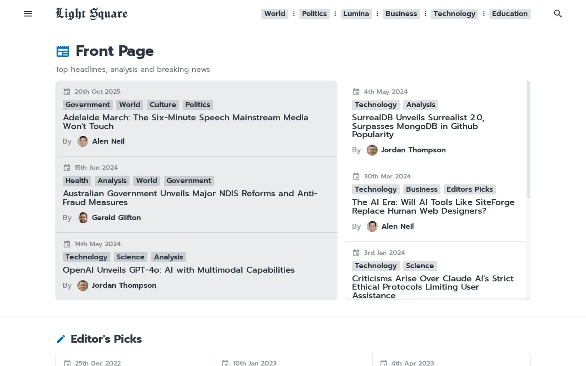Viewport: 586px width, 366px height.
Task: Open the Lumina navigation item
Action: point(356,14)
